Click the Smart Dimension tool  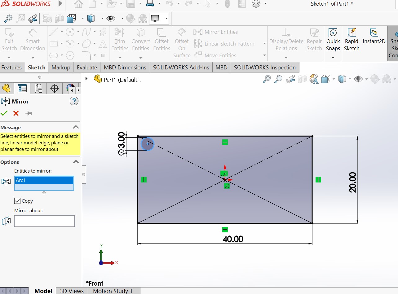point(33,40)
